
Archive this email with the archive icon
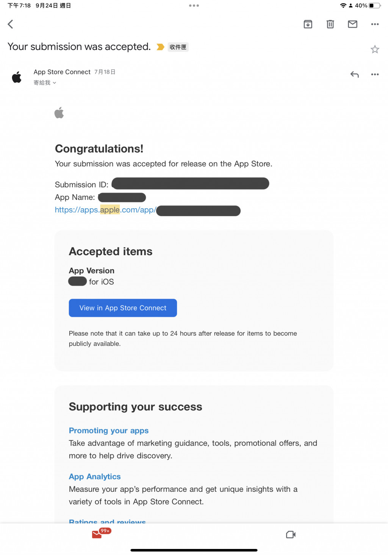(x=308, y=24)
